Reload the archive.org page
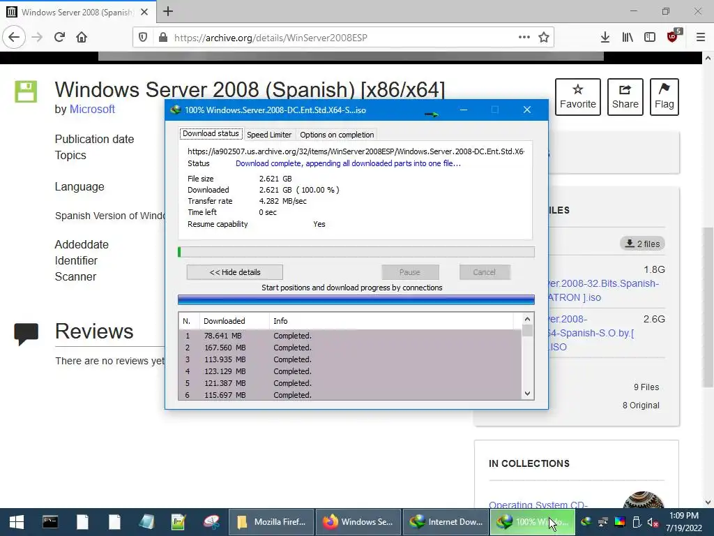This screenshot has width=714, height=536. (59, 38)
